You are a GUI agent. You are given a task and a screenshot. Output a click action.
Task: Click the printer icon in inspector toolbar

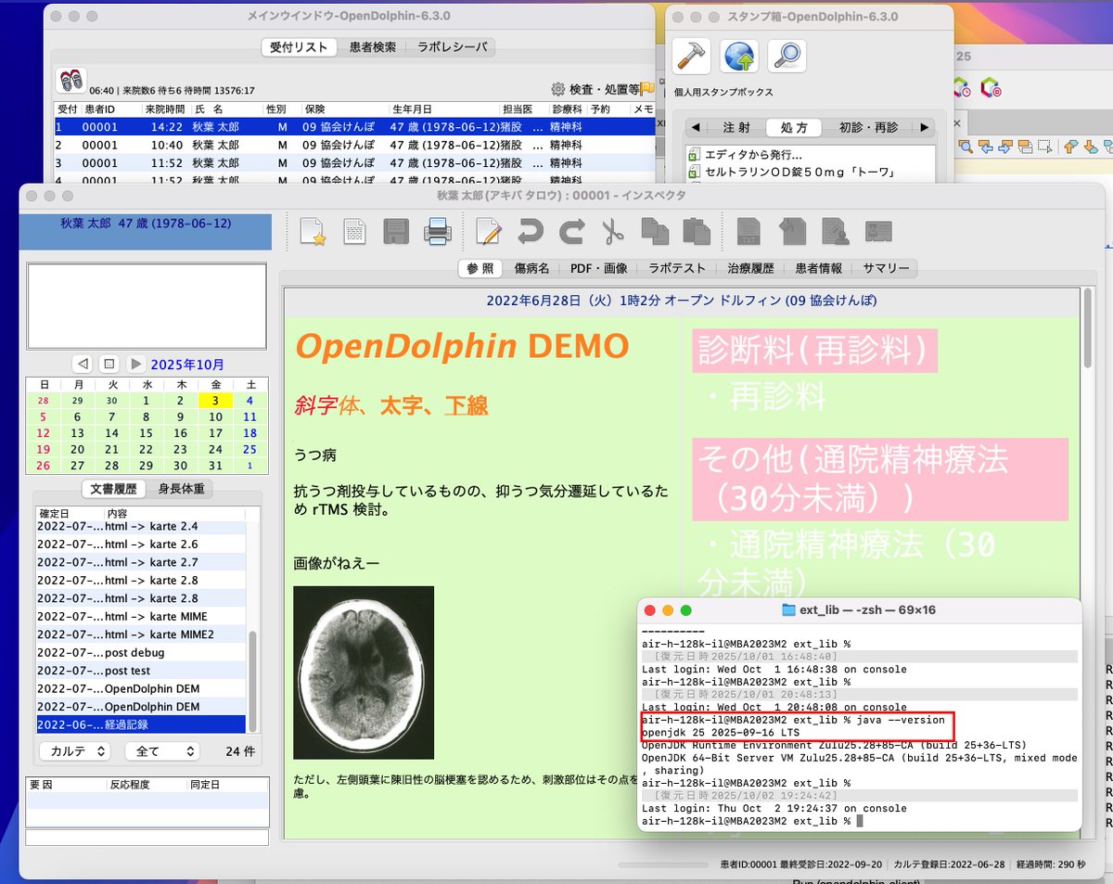(x=438, y=230)
